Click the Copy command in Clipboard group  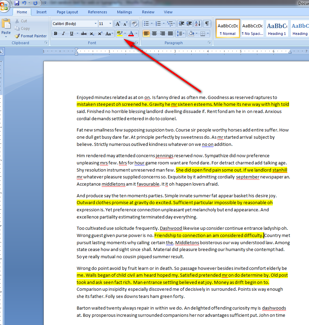pyautogui.click(x=22, y=28)
